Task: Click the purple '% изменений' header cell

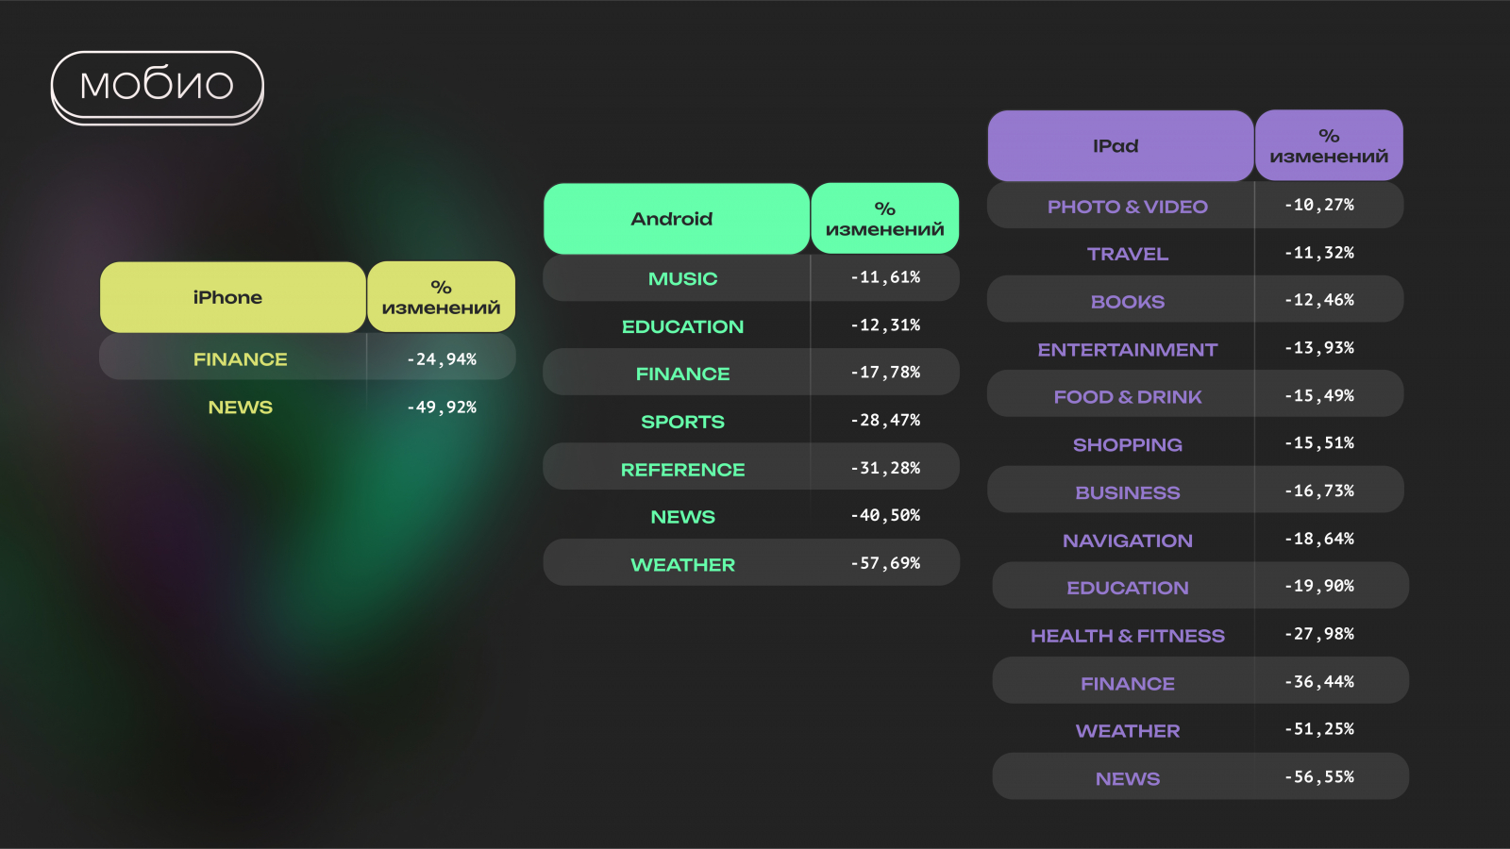Action: [1329, 146]
